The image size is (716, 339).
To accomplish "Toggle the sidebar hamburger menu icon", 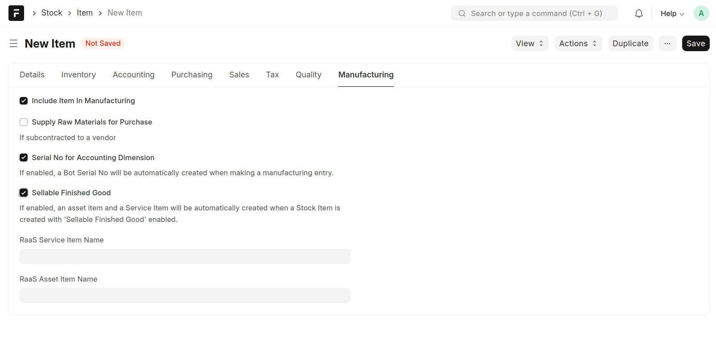I will 14,44.
